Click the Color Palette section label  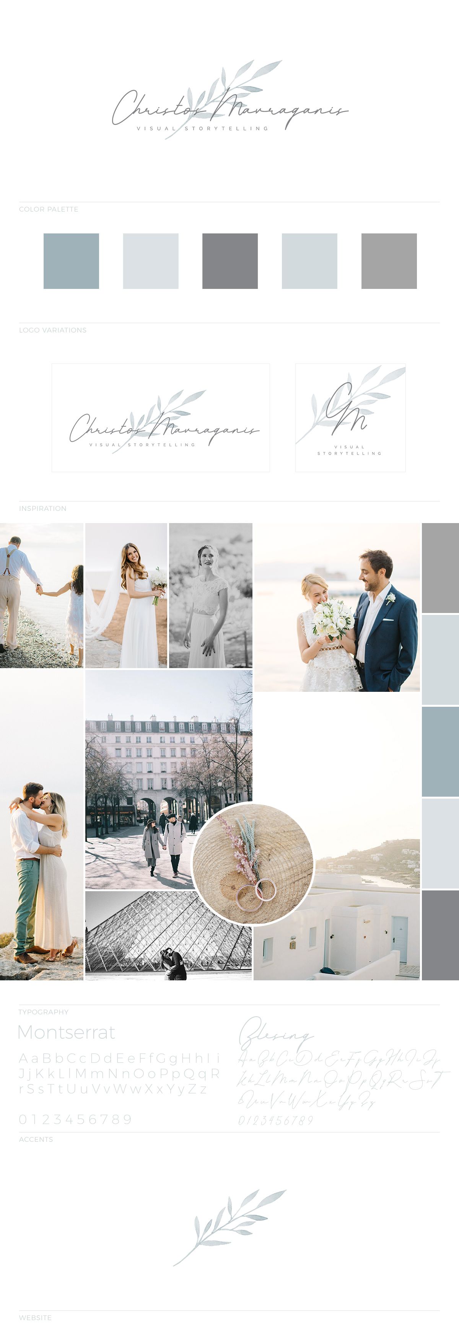click(x=49, y=209)
